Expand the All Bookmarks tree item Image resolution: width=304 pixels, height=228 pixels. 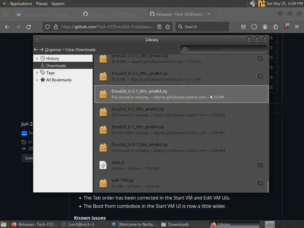coord(37,80)
